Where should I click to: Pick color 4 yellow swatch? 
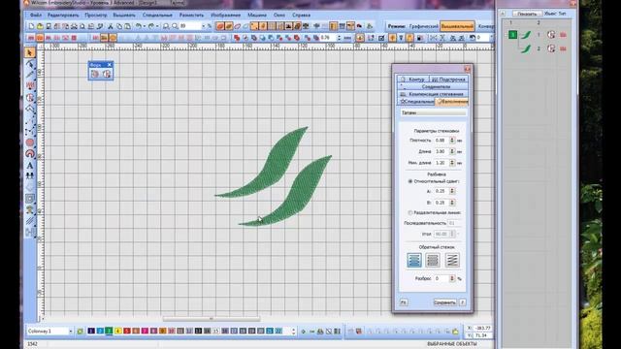pyautogui.click(x=117, y=331)
